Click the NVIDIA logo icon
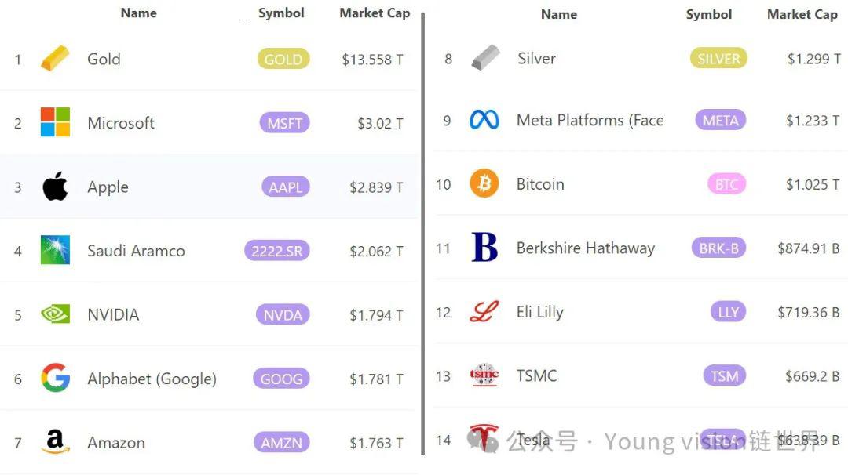Viewport: 848px width, 475px height. coord(55,314)
